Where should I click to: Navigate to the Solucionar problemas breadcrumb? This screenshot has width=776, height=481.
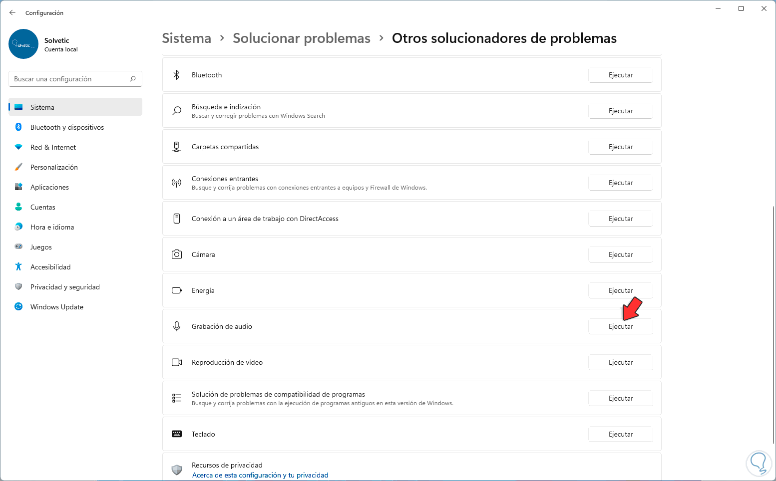click(x=302, y=38)
